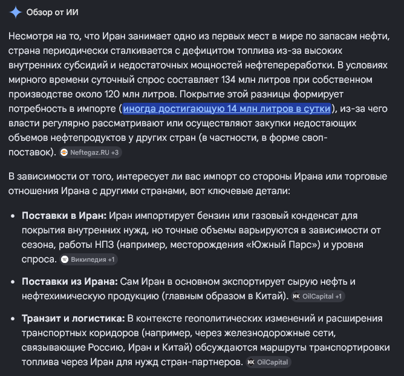This screenshot has width=404, height=376.
Task: Click the Neftegaz.RU orange favicon
Action: (64, 152)
